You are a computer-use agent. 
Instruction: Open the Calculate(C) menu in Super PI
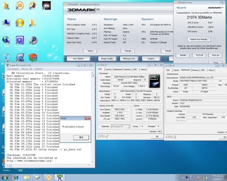(x=13, y=69)
